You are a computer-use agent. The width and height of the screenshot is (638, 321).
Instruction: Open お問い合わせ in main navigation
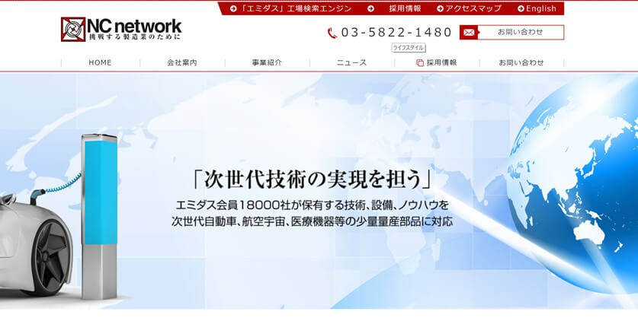[x=521, y=62]
